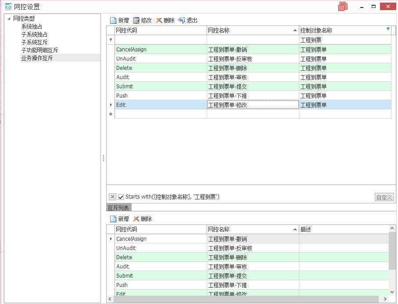
Task: Open the 自定义 filter editor button
Action: [384, 197]
